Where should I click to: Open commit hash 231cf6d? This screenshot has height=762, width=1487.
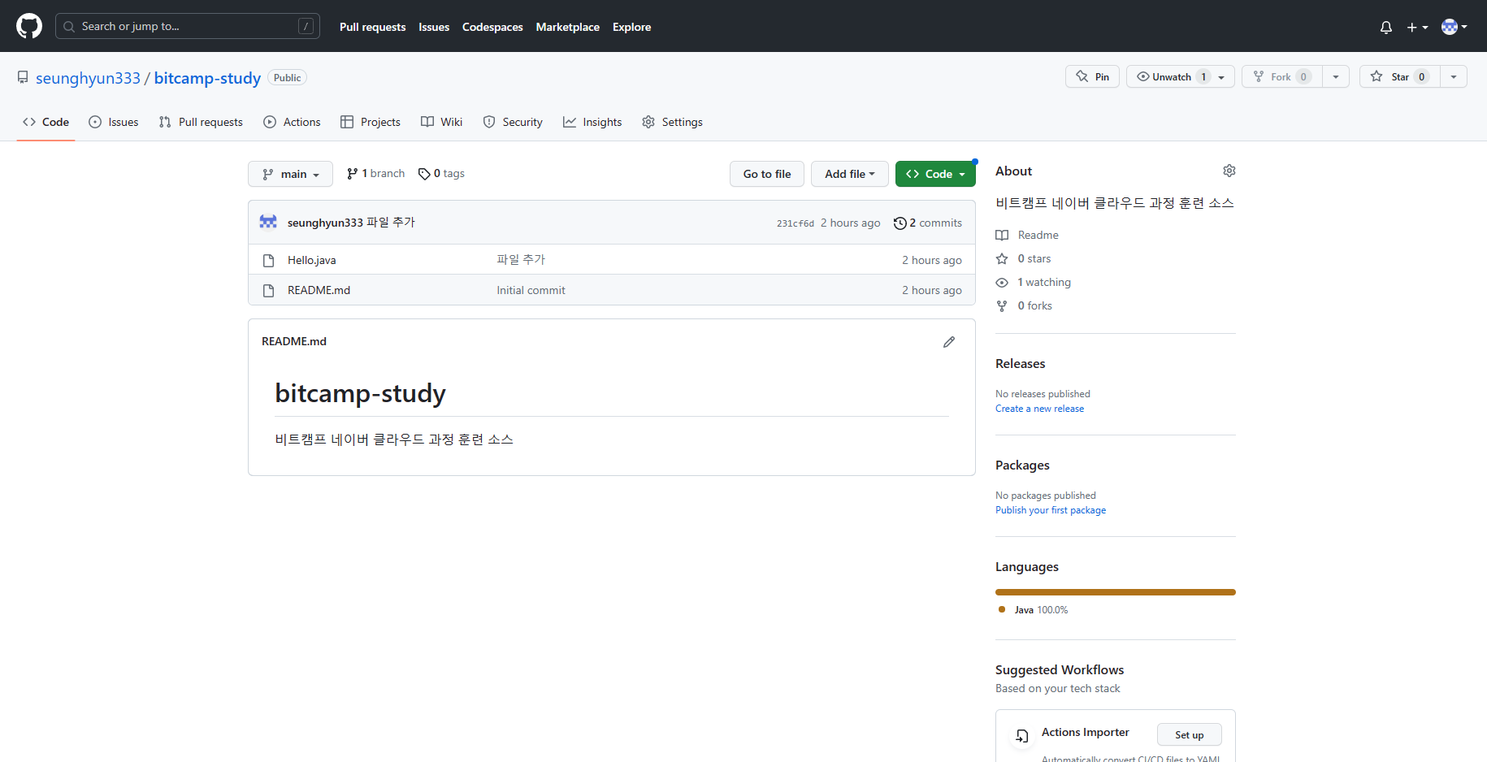click(795, 223)
